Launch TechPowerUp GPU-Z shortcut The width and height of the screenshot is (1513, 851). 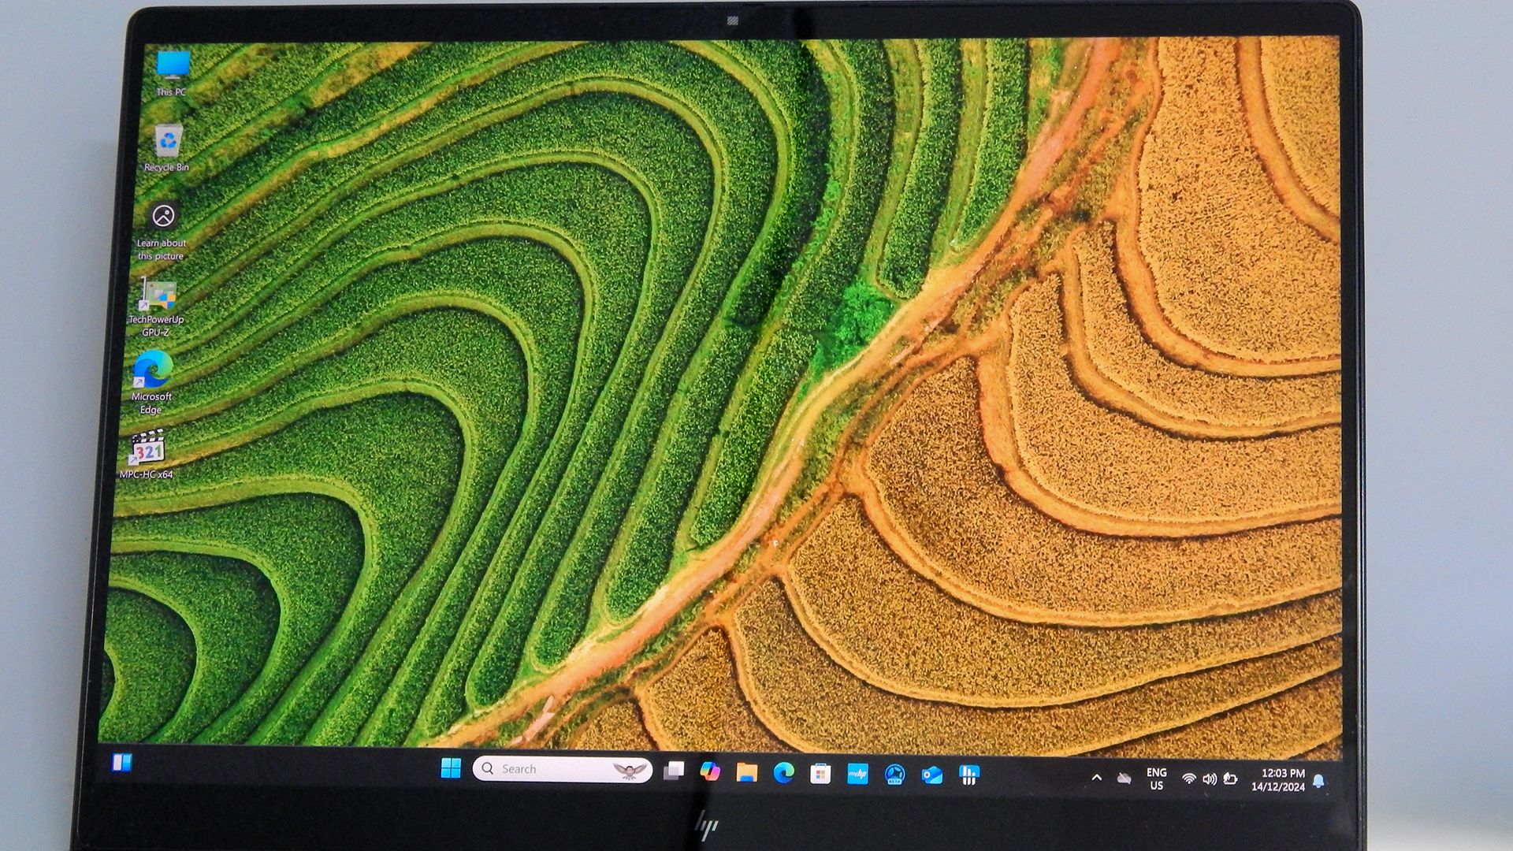(158, 297)
